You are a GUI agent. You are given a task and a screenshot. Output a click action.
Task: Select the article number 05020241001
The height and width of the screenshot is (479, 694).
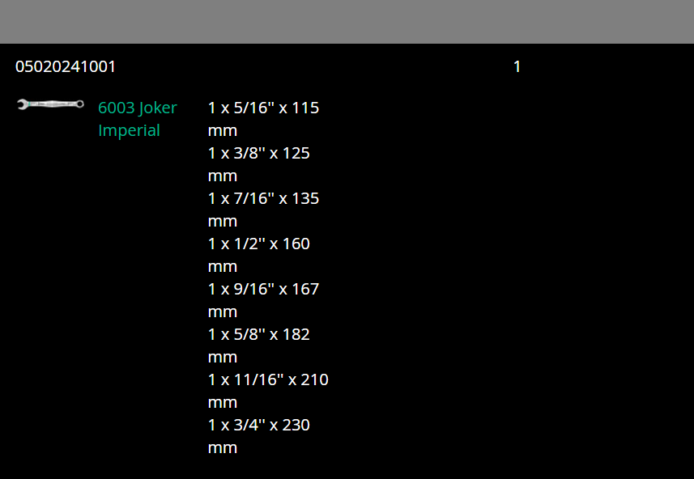(x=66, y=66)
